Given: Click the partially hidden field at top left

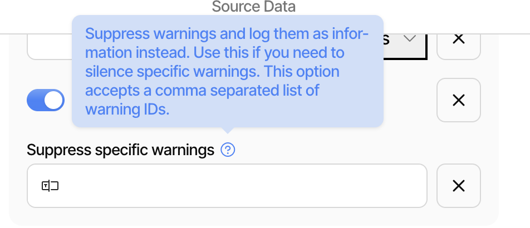Looking at the screenshot, I should [49, 49].
